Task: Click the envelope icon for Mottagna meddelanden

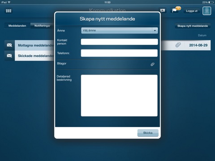Action: pos(9,45)
